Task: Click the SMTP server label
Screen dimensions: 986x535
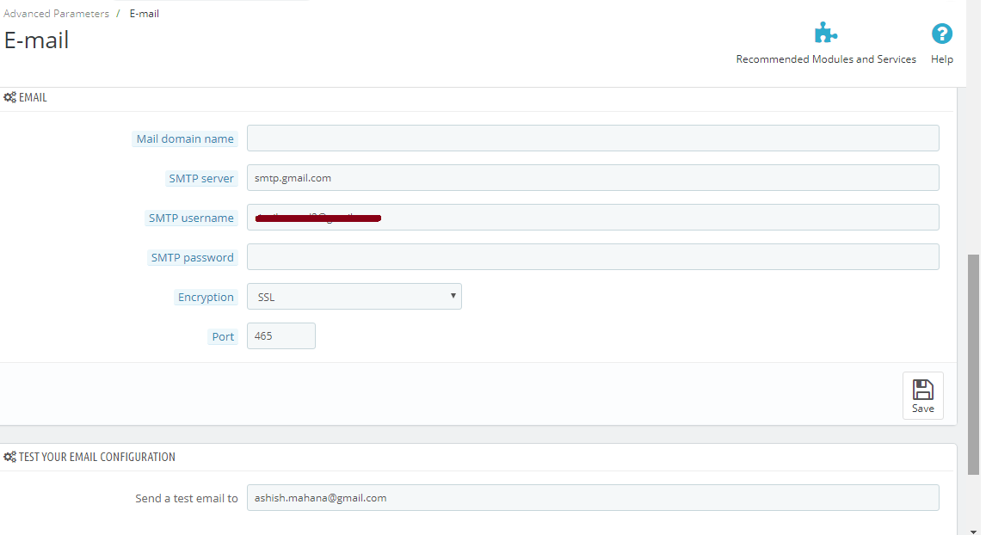Action: 201,179
